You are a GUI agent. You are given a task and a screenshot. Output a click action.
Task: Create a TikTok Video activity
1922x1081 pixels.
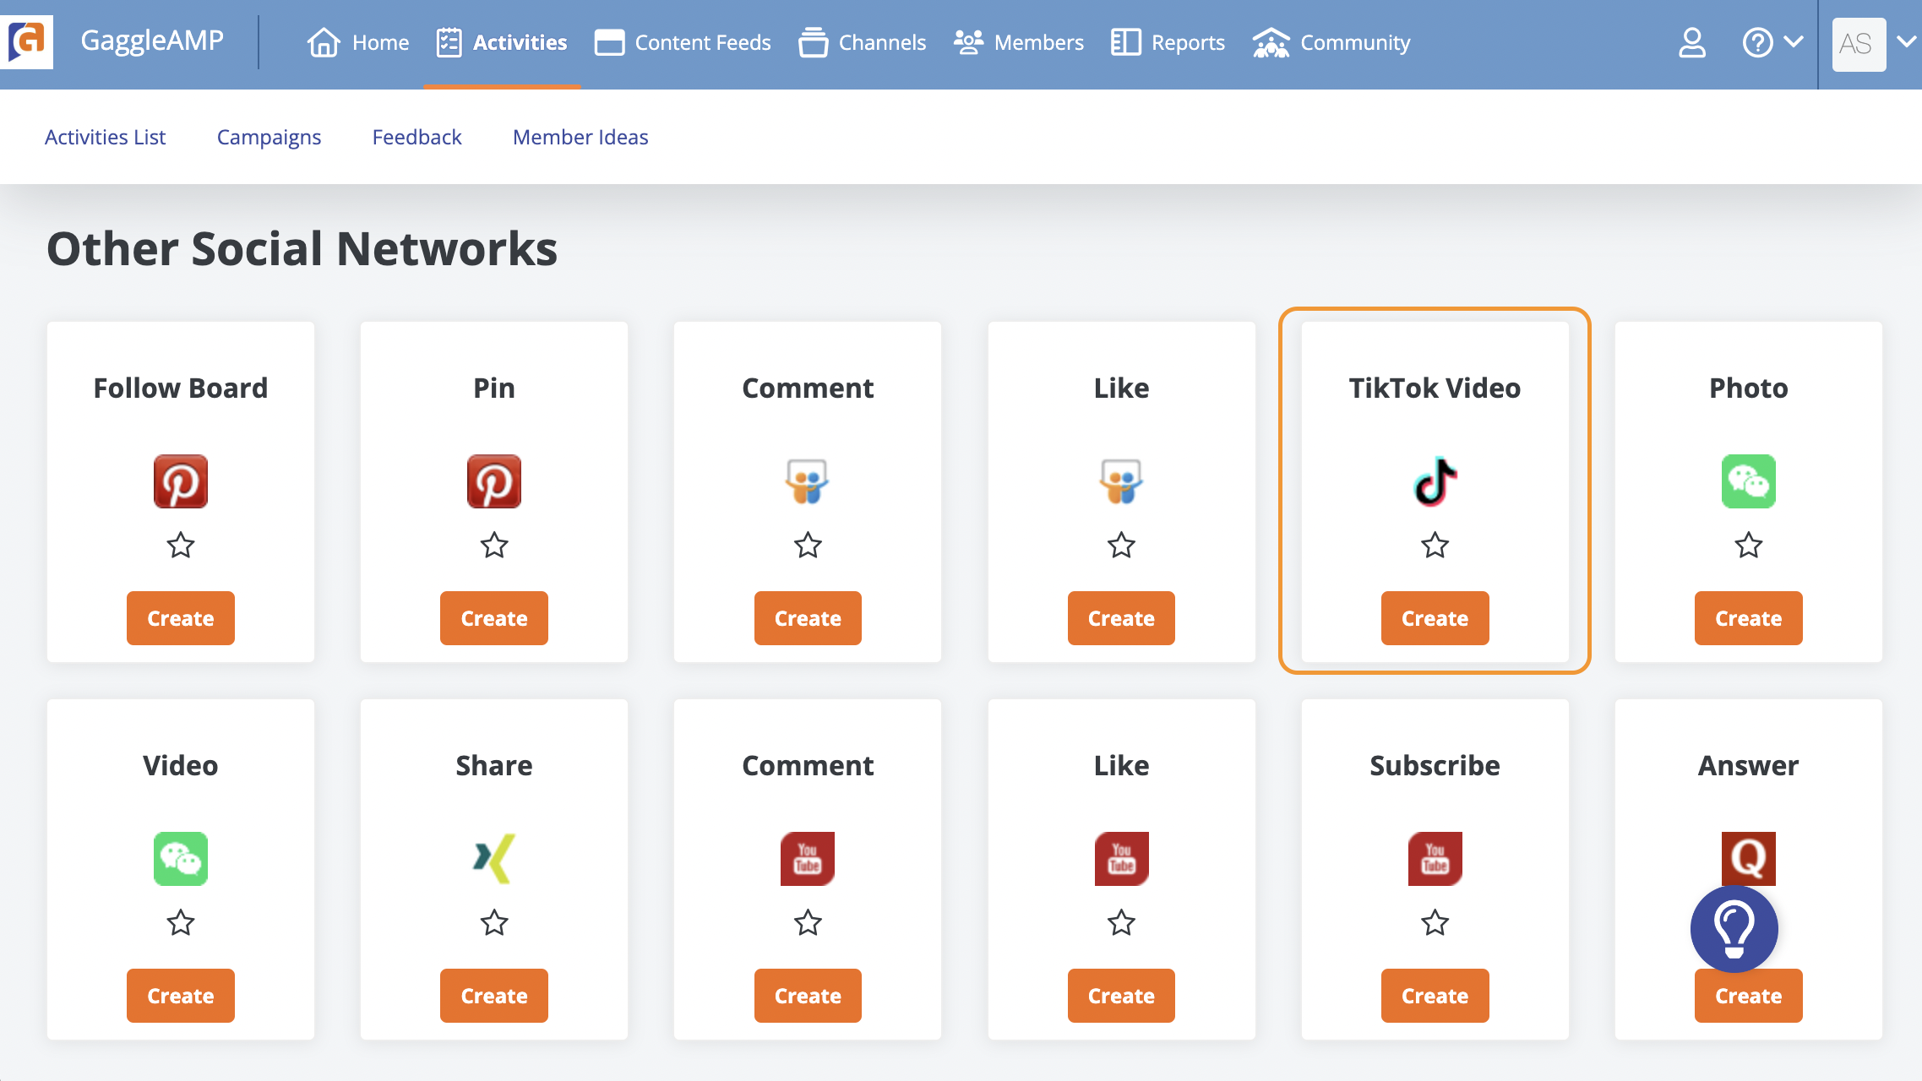[1435, 618]
